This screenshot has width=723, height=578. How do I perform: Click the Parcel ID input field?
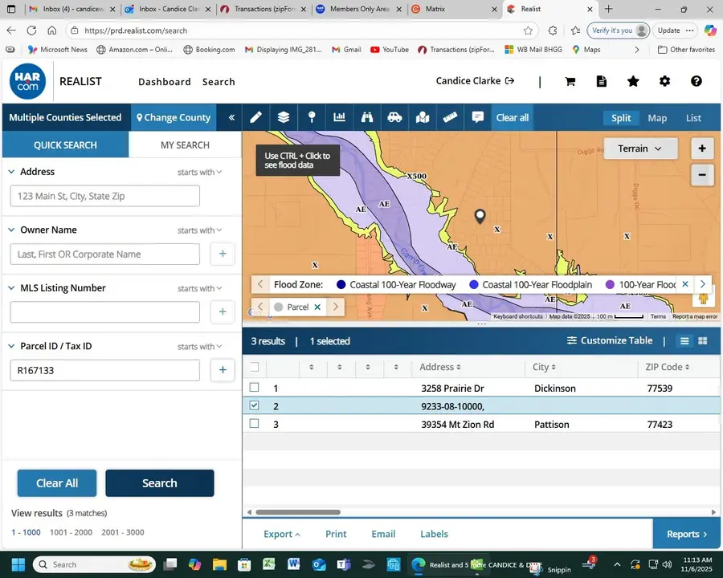(x=104, y=370)
